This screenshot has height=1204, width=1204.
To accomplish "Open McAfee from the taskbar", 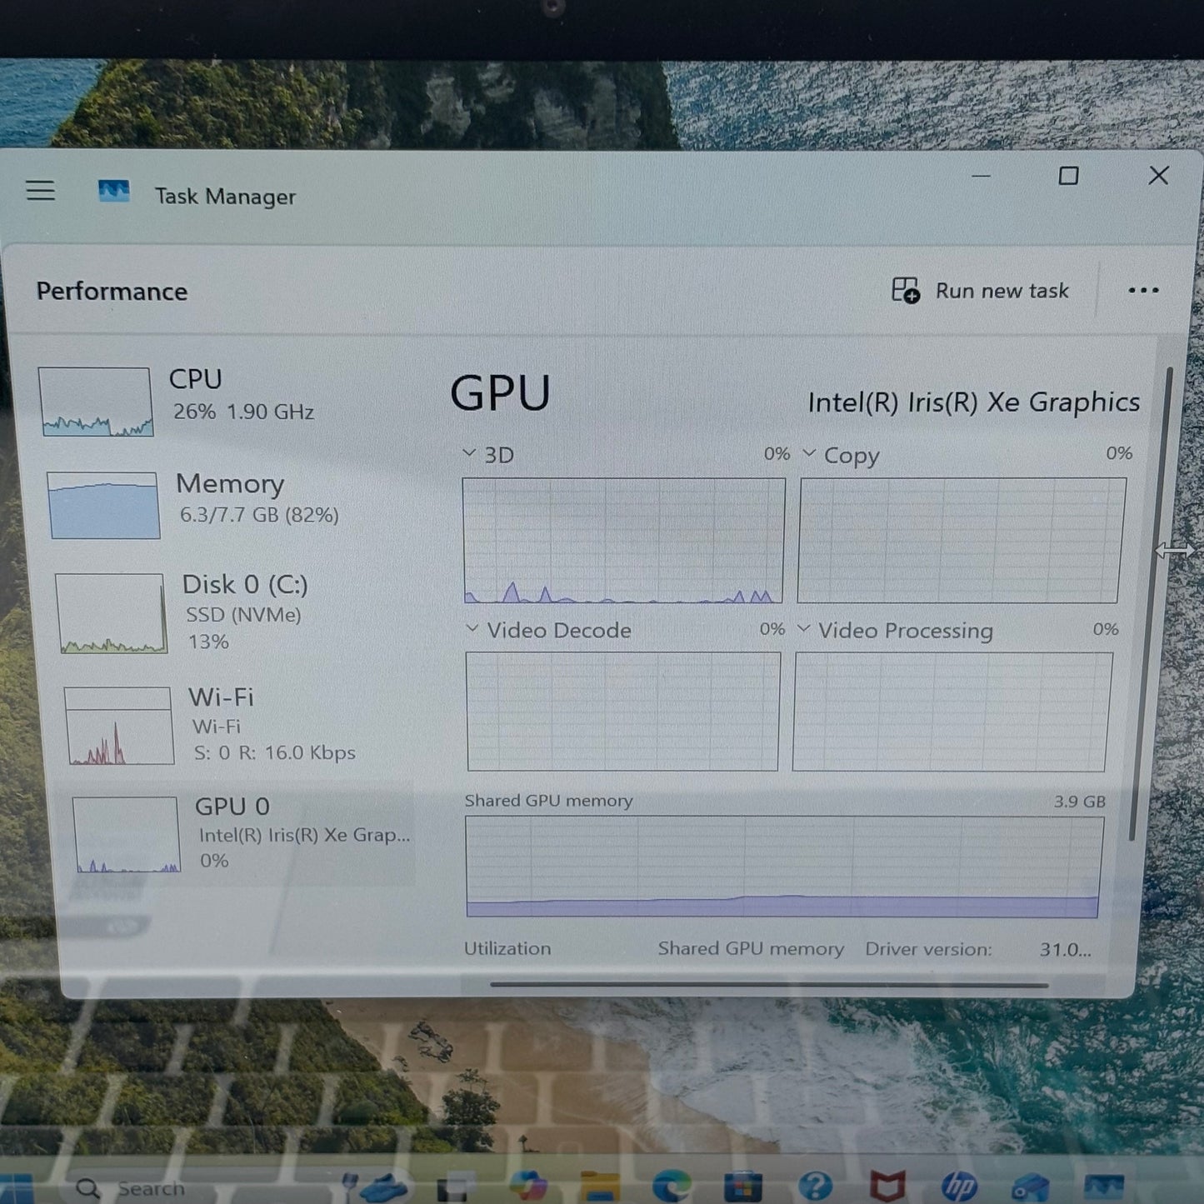I will (x=887, y=1186).
